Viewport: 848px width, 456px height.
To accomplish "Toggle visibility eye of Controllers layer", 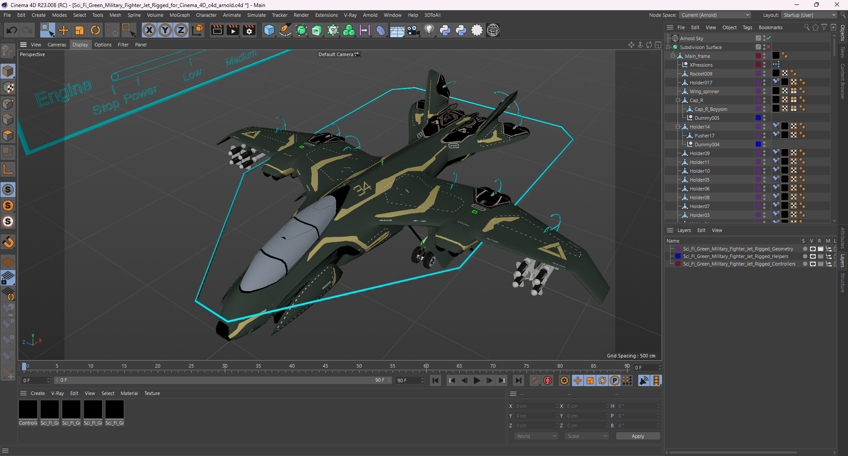I will pyautogui.click(x=812, y=264).
